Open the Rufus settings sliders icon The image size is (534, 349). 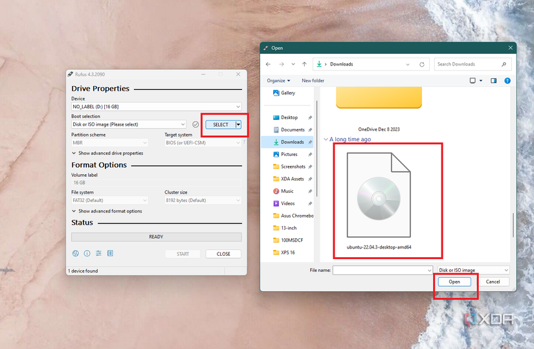pos(98,253)
